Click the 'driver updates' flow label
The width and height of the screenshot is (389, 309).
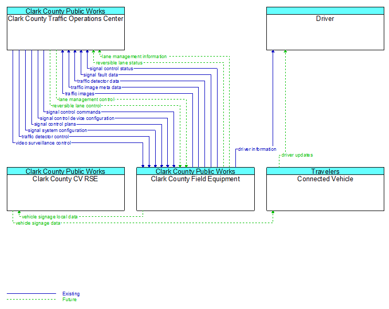(297, 155)
